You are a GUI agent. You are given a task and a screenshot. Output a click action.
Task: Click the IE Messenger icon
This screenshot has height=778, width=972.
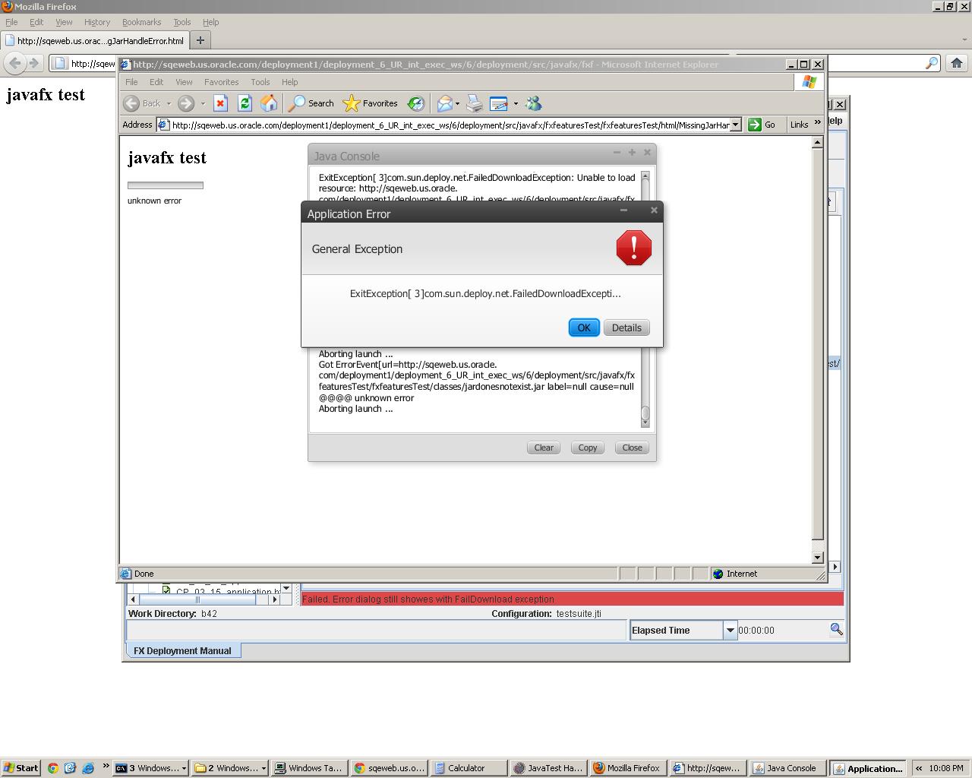pos(534,103)
